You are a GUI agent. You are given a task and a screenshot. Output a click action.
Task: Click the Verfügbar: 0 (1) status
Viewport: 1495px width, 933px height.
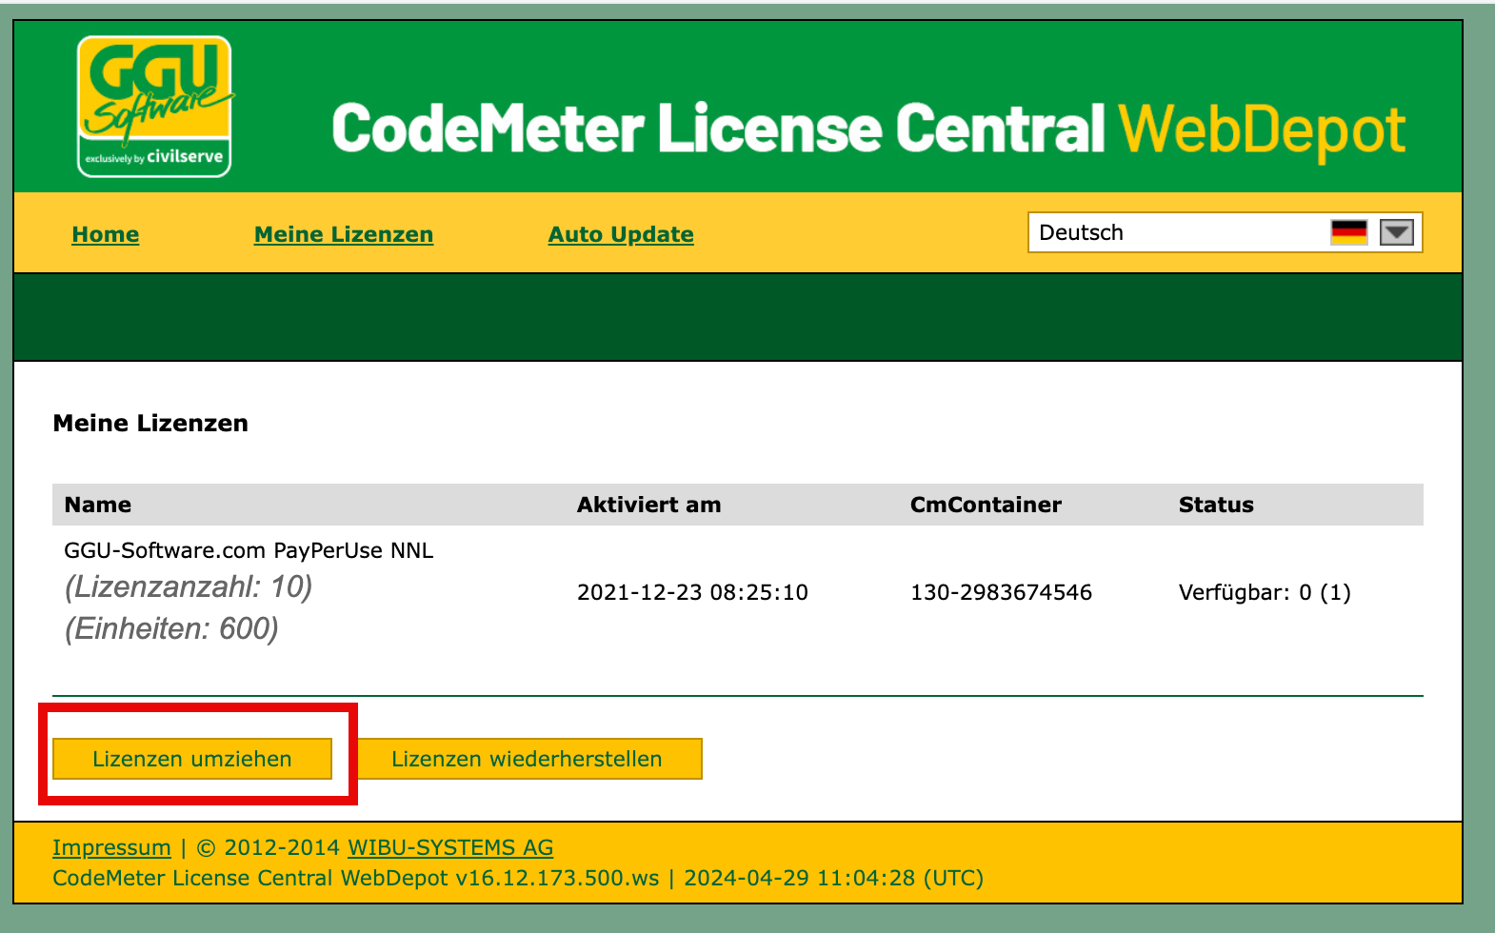1265,592
